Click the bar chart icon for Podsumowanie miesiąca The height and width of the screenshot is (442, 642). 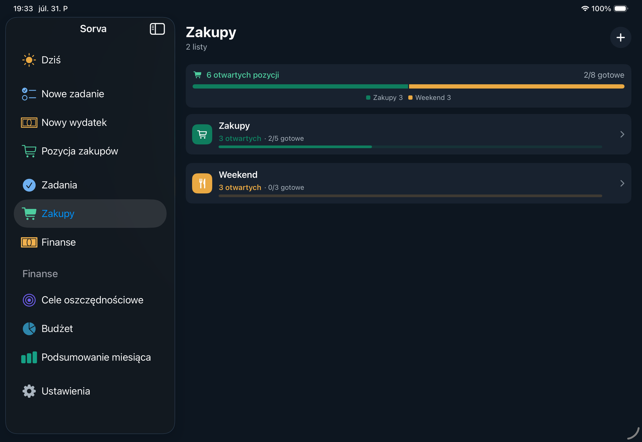29,357
